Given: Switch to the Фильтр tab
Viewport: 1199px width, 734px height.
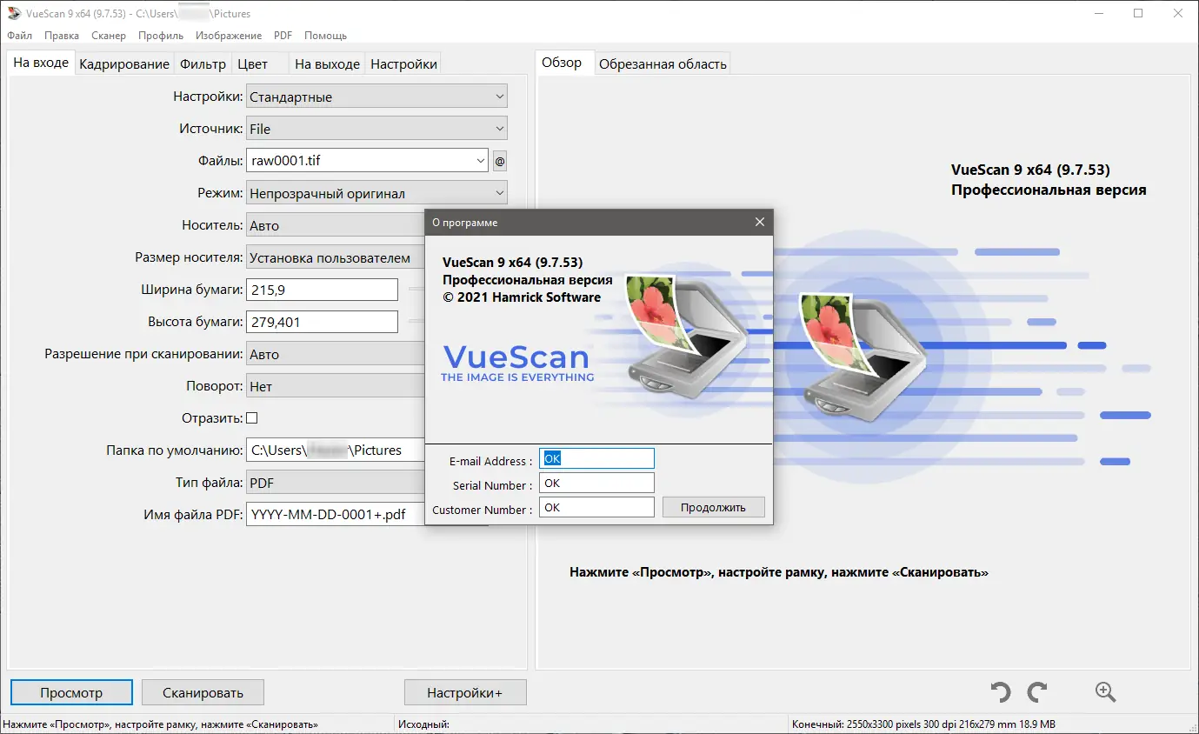Looking at the screenshot, I should 203,63.
